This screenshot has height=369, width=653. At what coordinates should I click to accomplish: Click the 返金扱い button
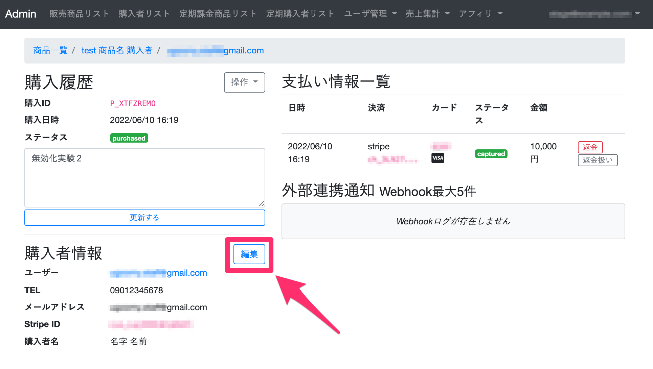(597, 160)
